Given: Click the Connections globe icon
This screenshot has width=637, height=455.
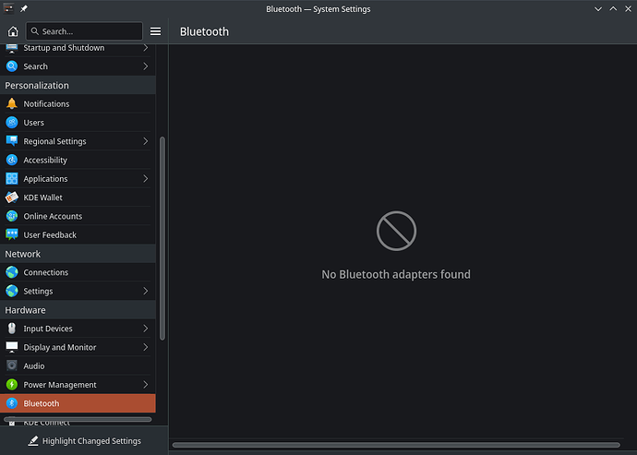Looking at the screenshot, I should click(x=12, y=271).
